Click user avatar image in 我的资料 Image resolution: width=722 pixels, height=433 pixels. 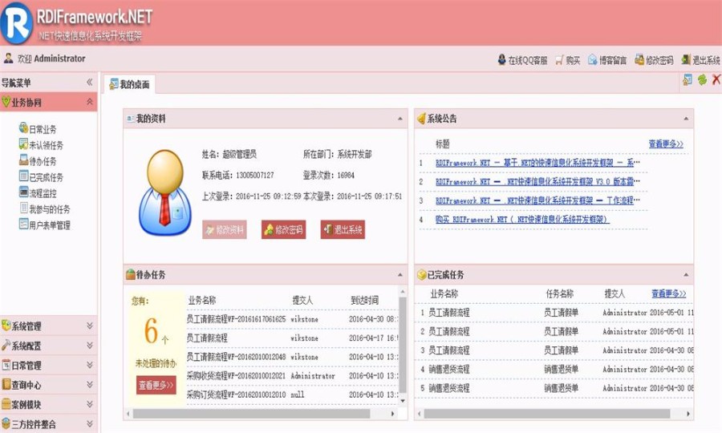coord(164,192)
